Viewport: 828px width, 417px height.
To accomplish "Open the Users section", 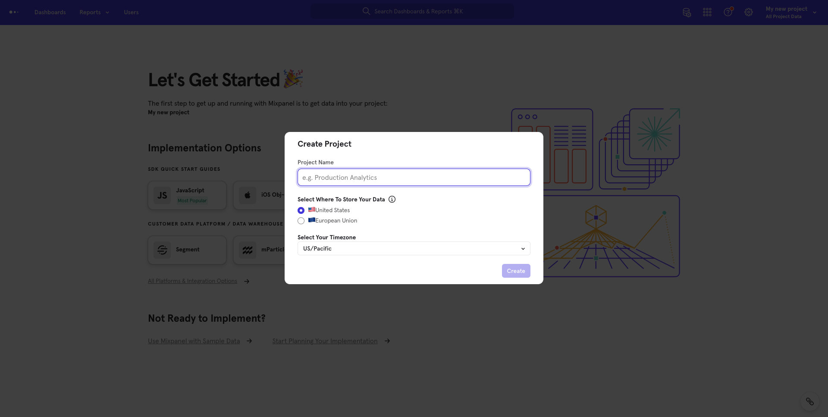I will (x=131, y=12).
